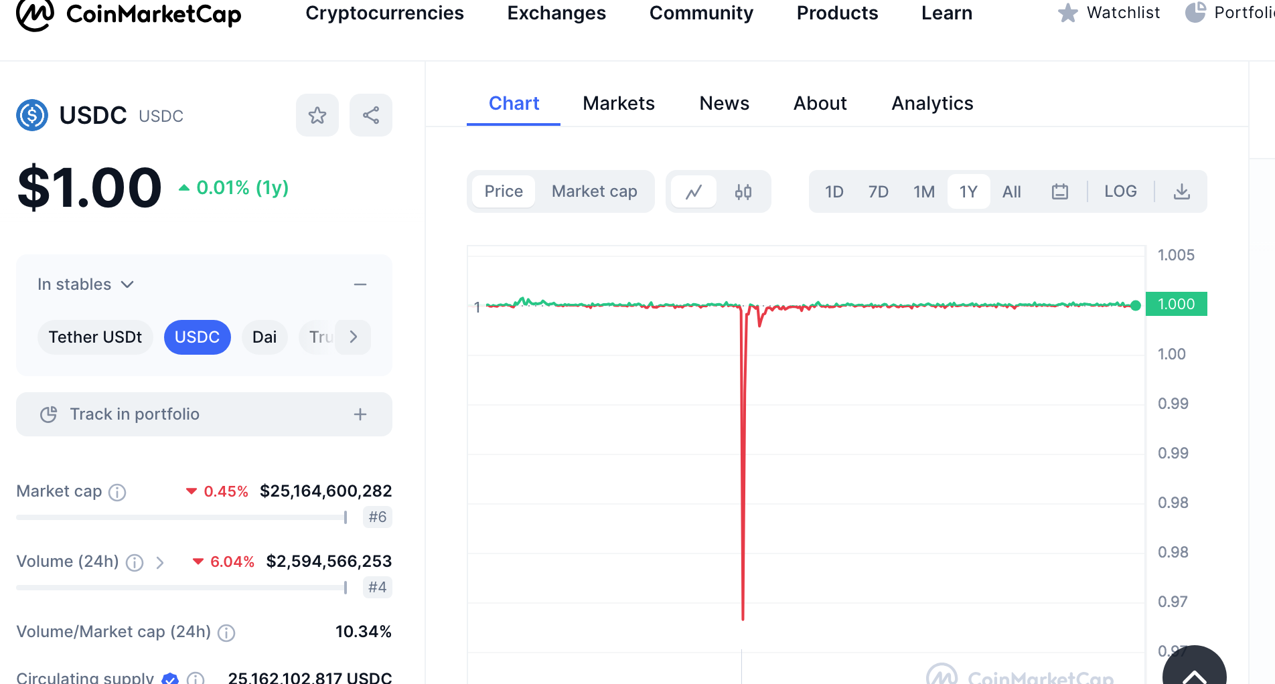This screenshot has width=1275, height=684.
Task: Click volume rank #4 badge
Action: [378, 587]
